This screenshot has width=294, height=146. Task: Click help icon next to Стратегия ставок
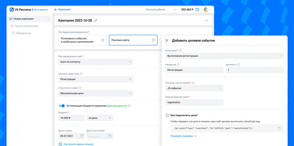80,88
